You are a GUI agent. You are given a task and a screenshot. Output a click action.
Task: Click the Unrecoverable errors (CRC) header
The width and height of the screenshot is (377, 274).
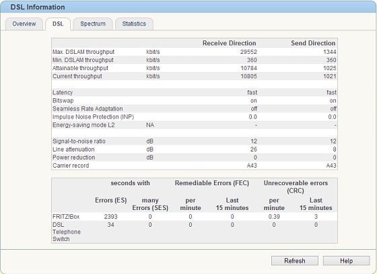tap(296, 186)
